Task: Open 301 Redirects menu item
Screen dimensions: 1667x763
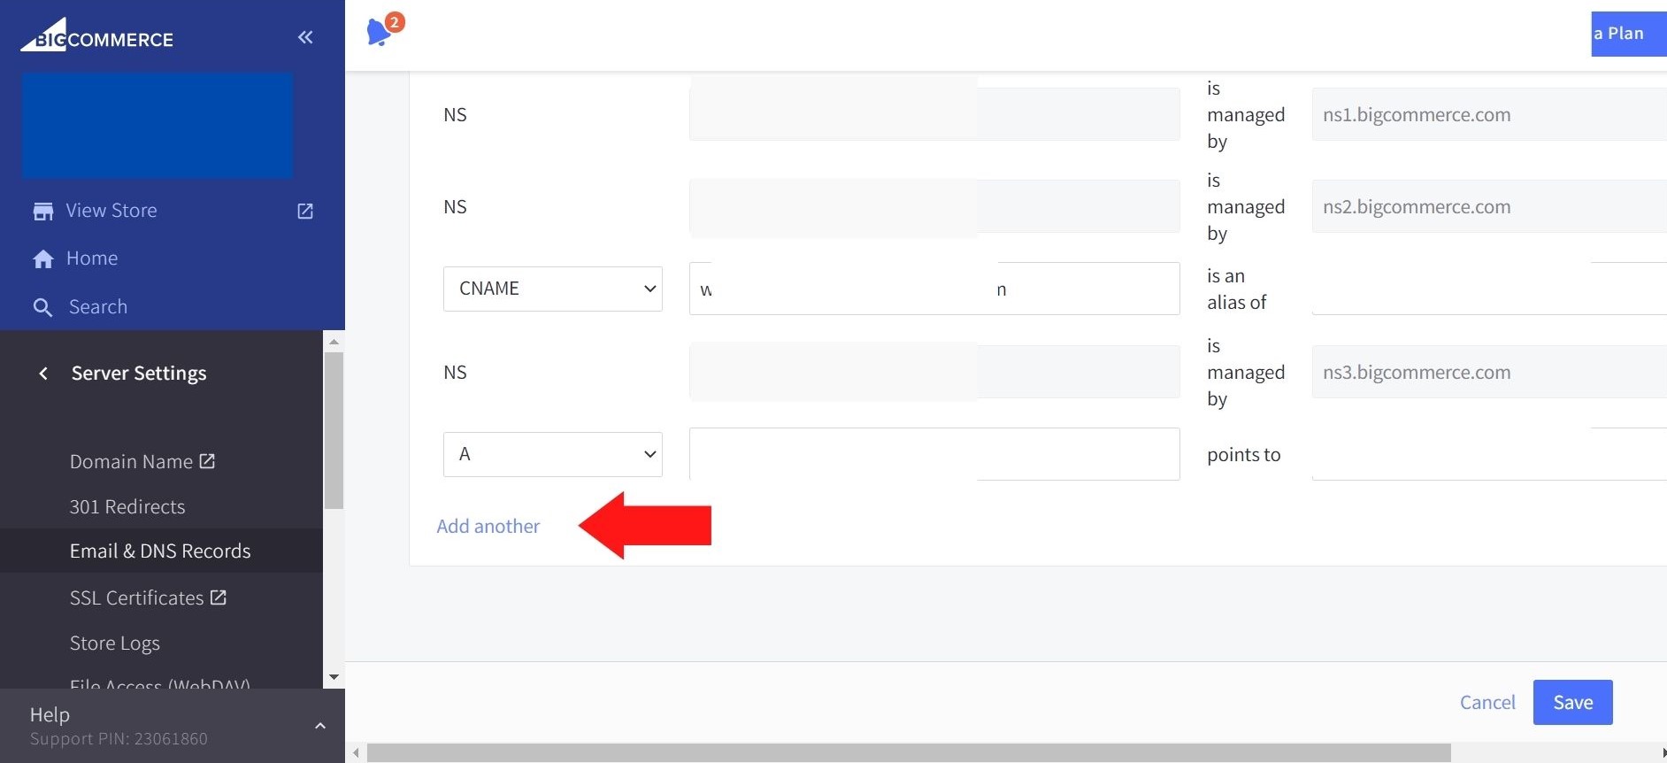Action: pos(127,506)
